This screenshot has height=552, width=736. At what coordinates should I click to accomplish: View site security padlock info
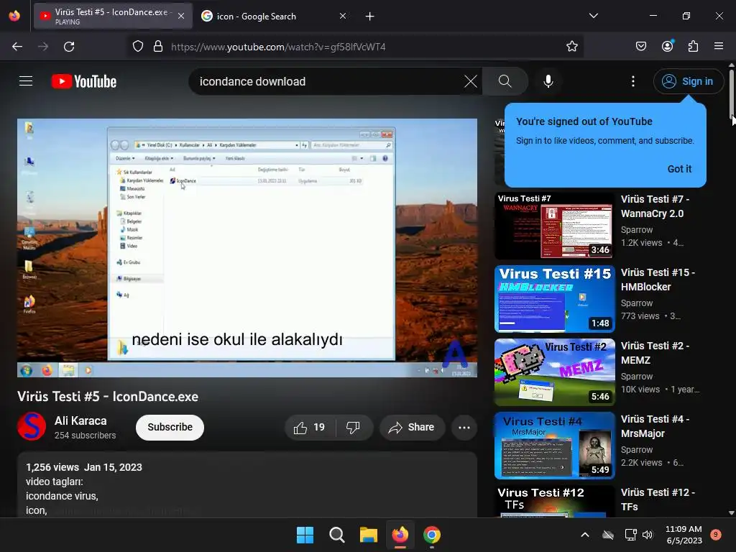(x=158, y=47)
